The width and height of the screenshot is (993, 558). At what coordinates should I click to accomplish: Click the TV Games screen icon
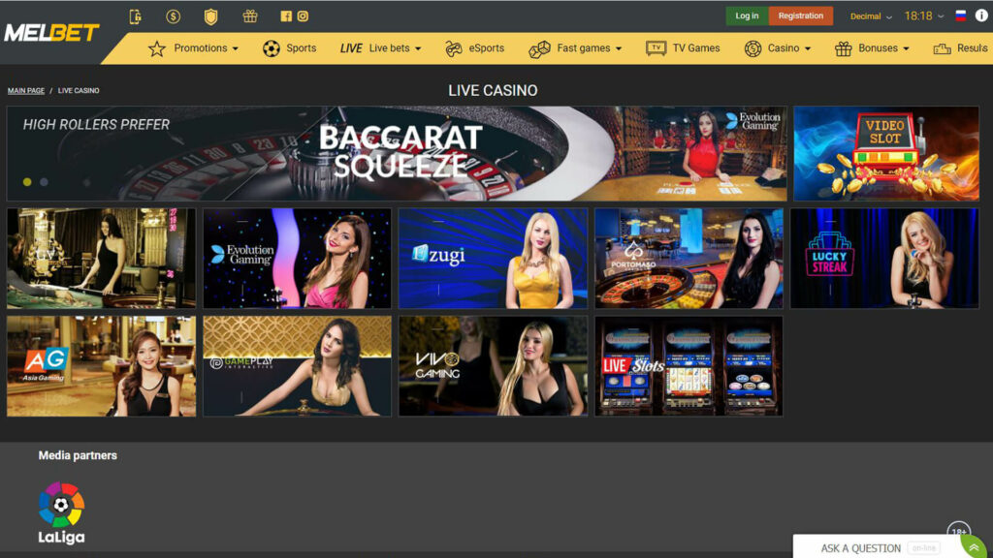[657, 48]
